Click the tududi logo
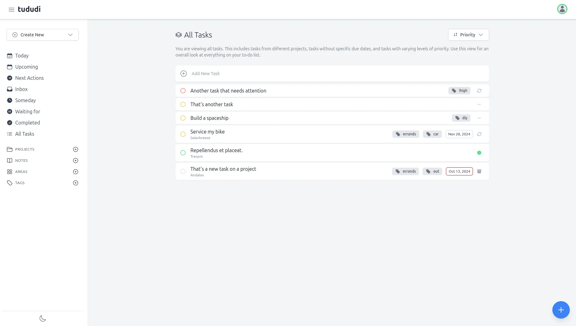The height and width of the screenshot is (326, 576). tap(29, 9)
